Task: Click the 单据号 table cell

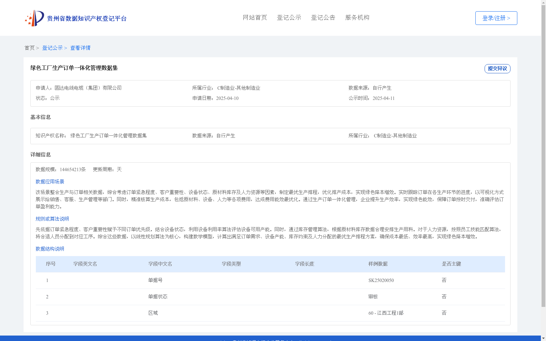Action: click(156, 280)
